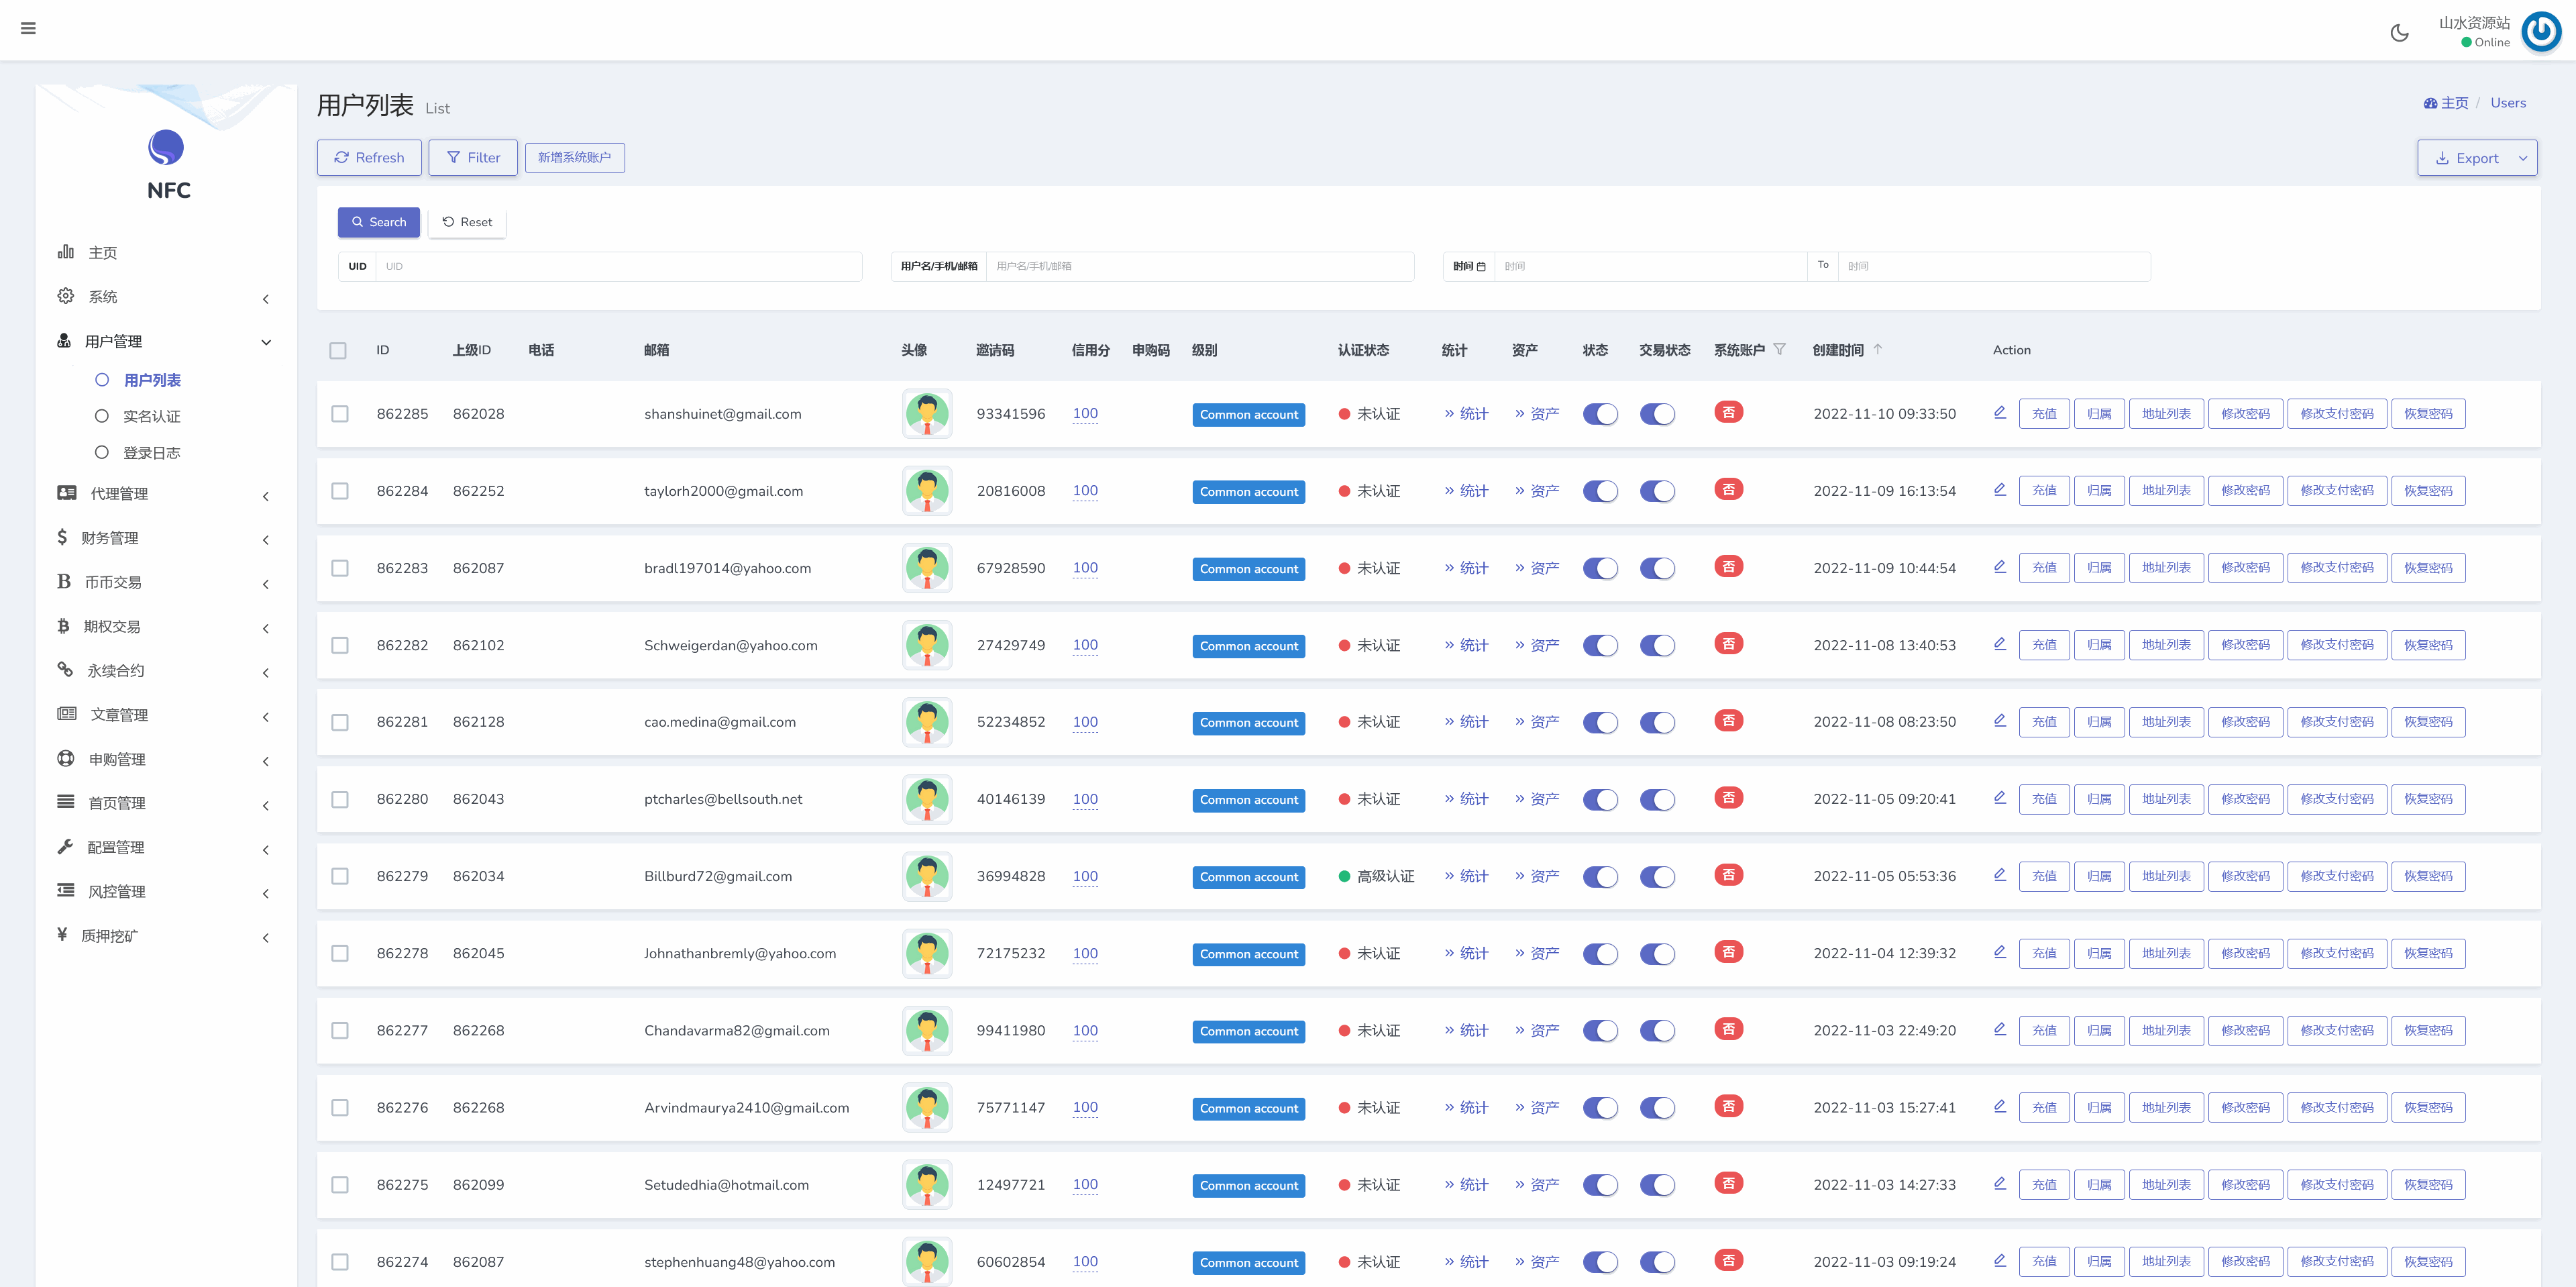Click the UID input field
This screenshot has height=1287, width=2576.
pyautogui.click(x=618, y=266)
